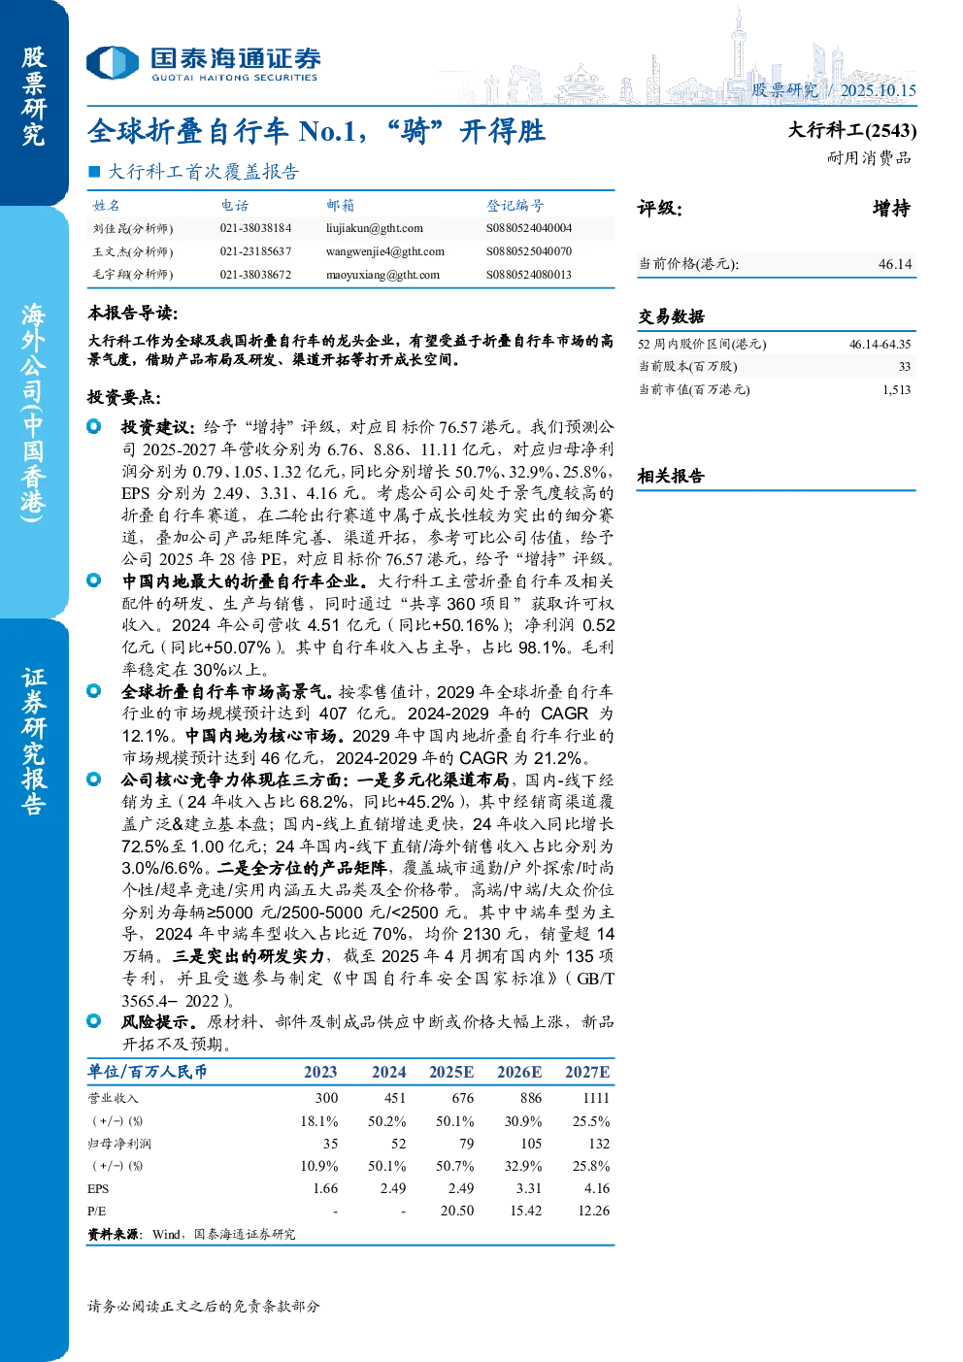Click subtitle 大行科工首次覆盖报告
Image resolution: width=963 pixels, height=1362 pixels.
coord(203,172)
